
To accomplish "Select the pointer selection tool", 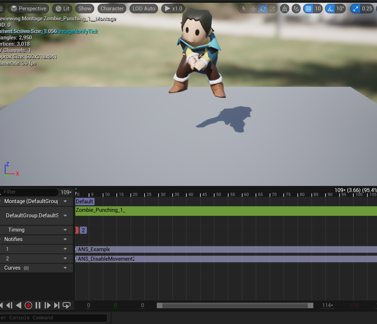I will (243, 8).
